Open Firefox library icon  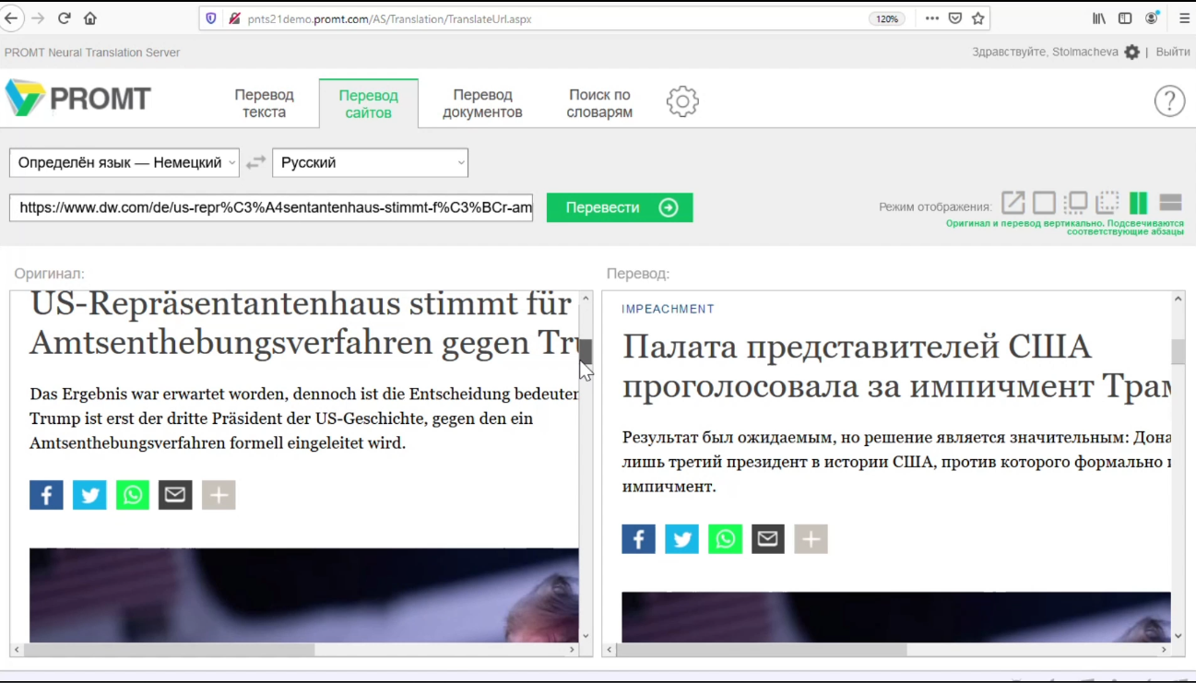[1099, 18]
